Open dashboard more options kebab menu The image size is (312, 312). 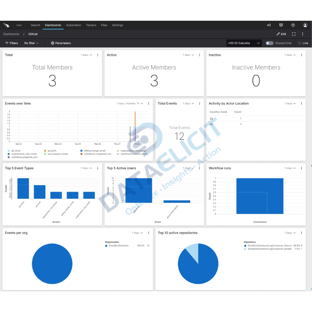303,34
